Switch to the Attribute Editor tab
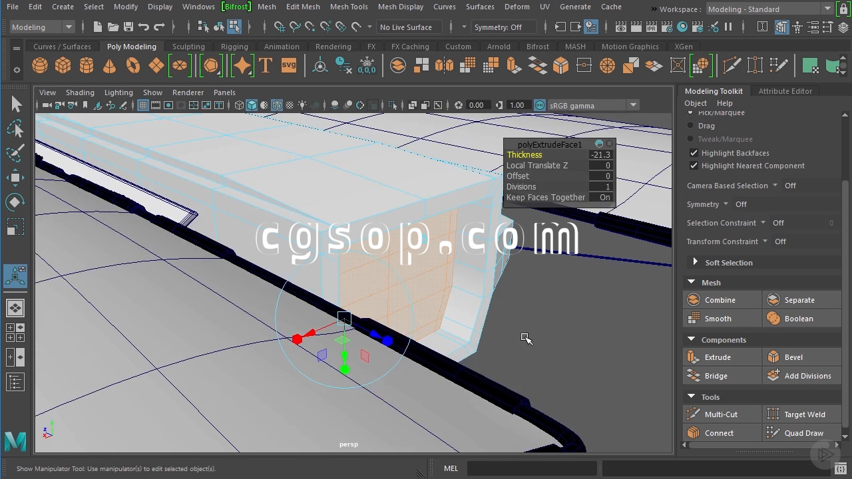Screen dimensions: 852x479 (785, 91)
